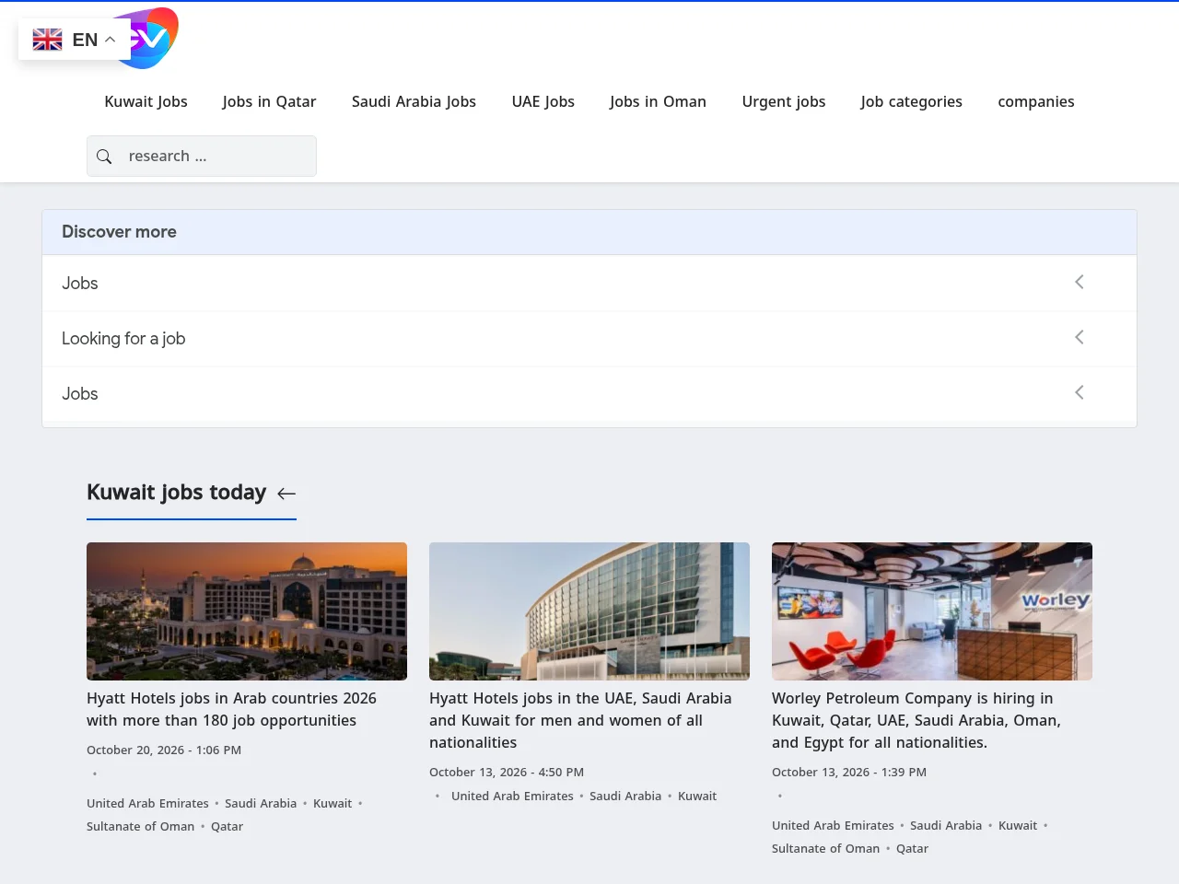This screenshot has height=884, width=1179.
Task: Open the night hotel palace thumbnail
Action: [x=247, y=611]
